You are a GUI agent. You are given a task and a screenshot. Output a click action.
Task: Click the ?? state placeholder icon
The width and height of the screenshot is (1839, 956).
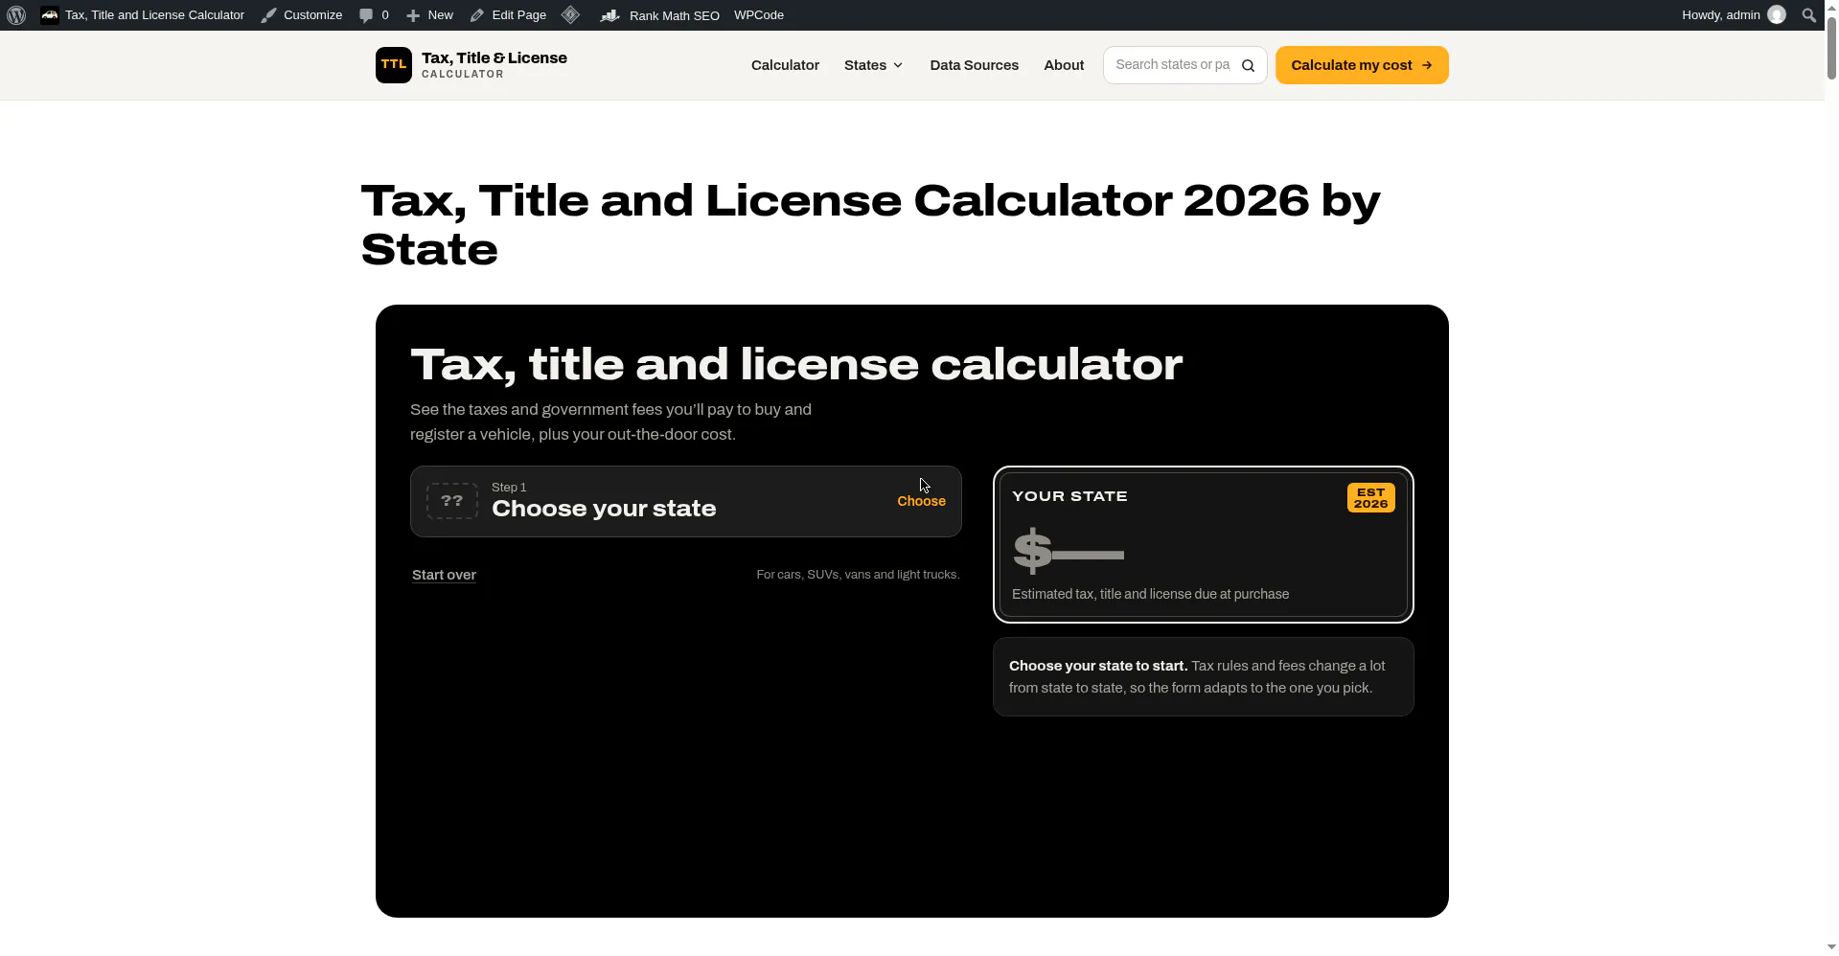pyautogui.click(x=452, y=501)
